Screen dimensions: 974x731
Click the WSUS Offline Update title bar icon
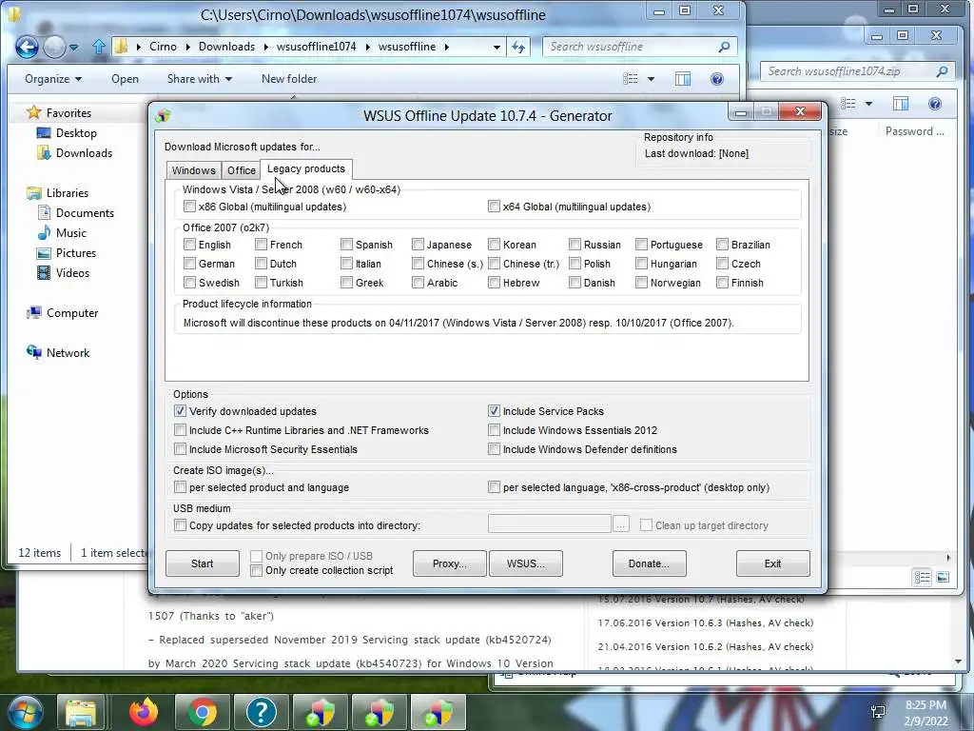pos(163,115)
